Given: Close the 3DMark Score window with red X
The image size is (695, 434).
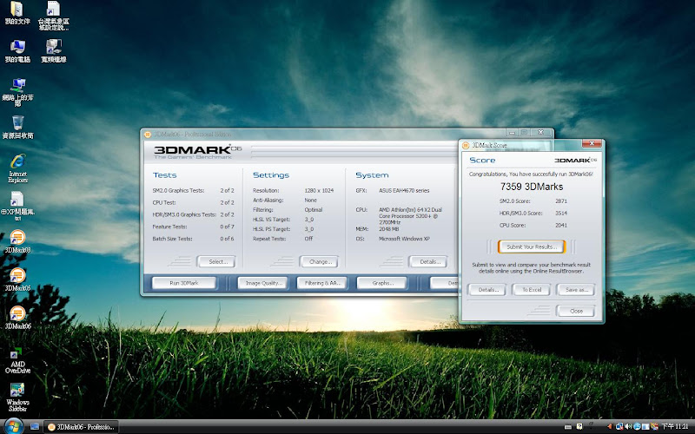Looking at the screenshot, I should [592, 143].
